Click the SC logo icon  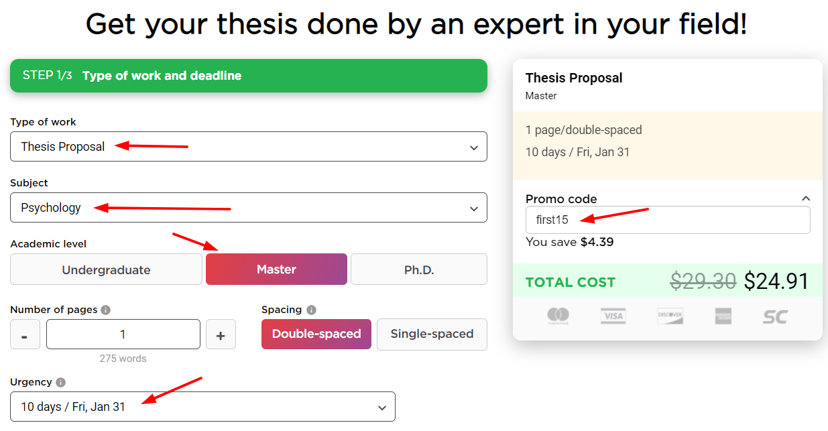coord(774,316)
